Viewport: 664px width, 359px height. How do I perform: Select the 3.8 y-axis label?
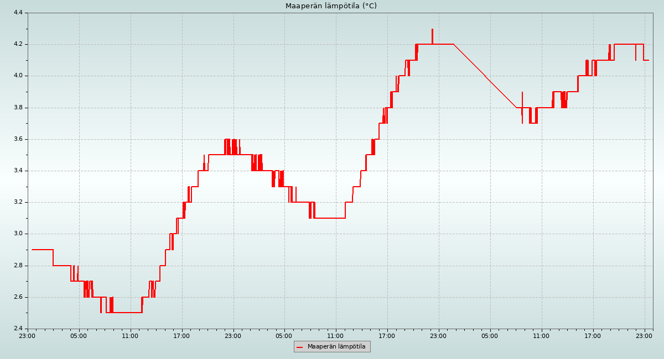(x=17, y=108)
